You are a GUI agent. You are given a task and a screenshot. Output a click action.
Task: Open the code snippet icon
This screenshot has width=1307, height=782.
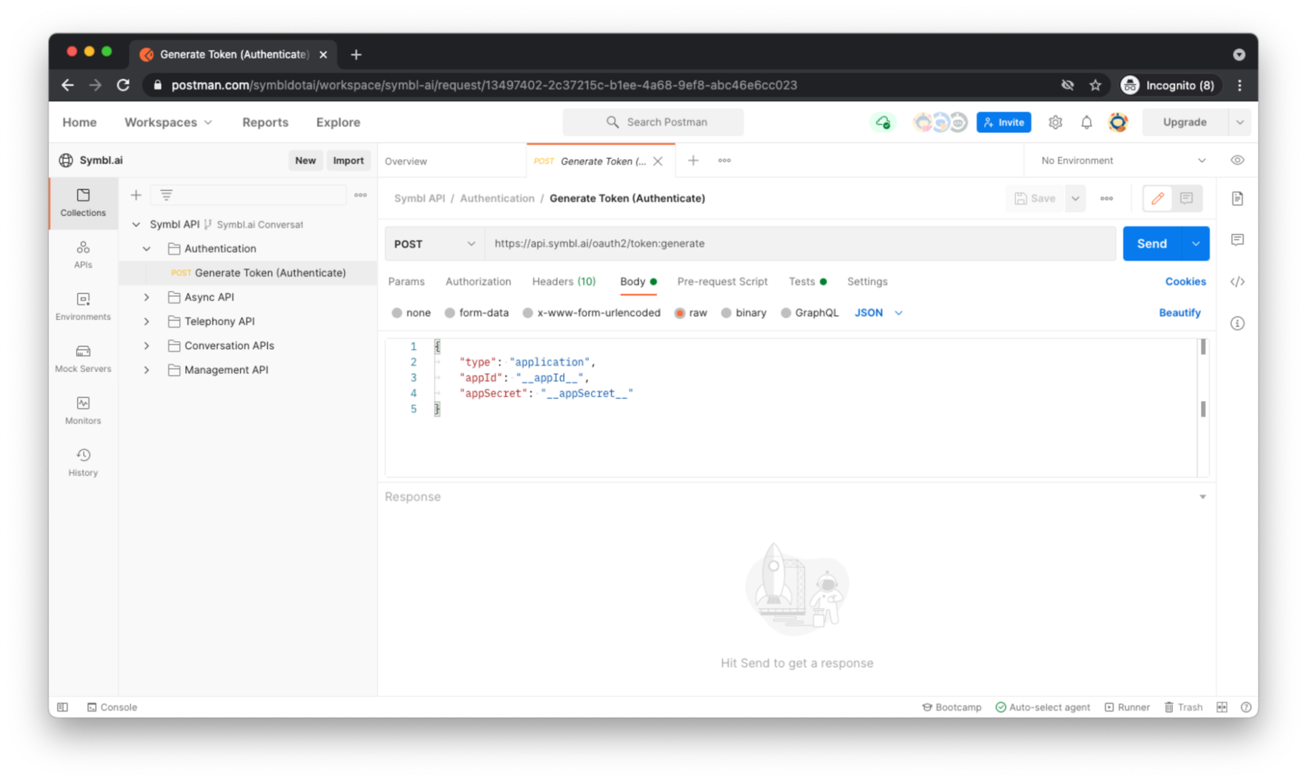1237,282
